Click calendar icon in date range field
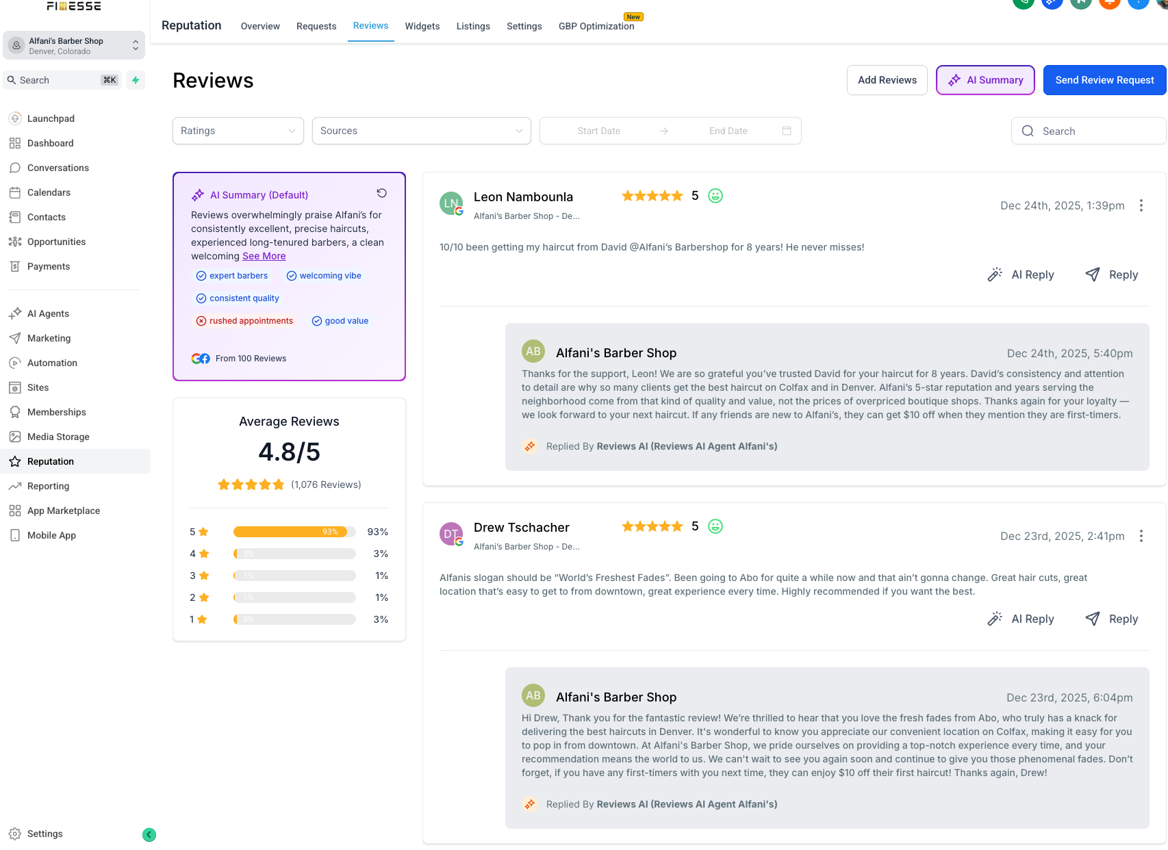 (787, 131)
